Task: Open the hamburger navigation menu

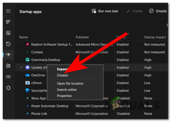Action: (x=8, y=11)
